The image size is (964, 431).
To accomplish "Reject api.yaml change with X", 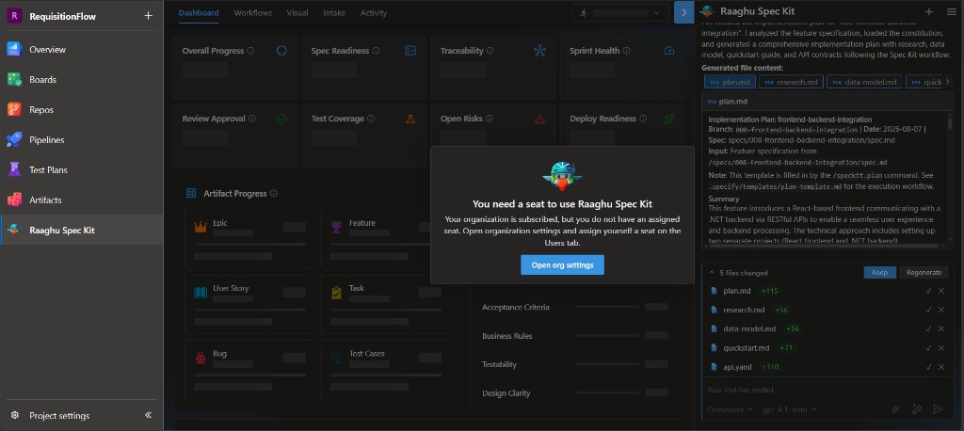I will 941,367.
